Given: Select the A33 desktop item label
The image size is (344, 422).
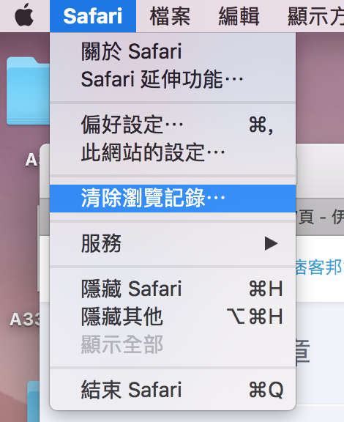Looking at the screenshot, I should tap(25, 319).
